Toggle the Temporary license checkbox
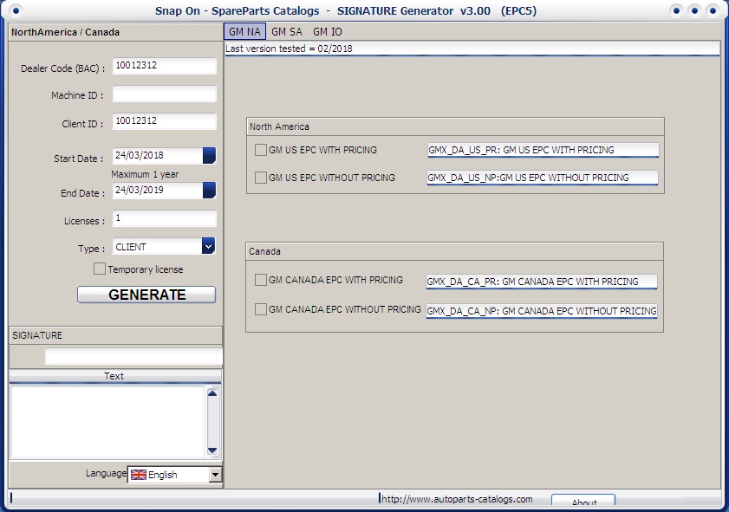 pyautogui.click(x=100, y=269)
